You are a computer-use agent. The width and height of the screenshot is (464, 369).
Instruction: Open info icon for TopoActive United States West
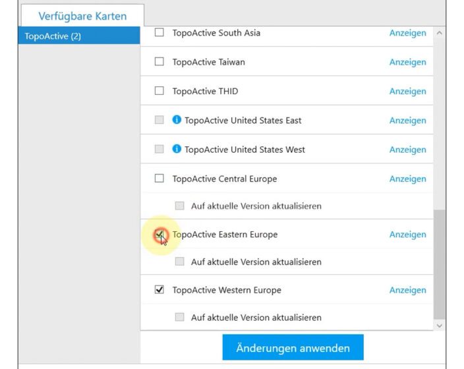click(177, 149)
